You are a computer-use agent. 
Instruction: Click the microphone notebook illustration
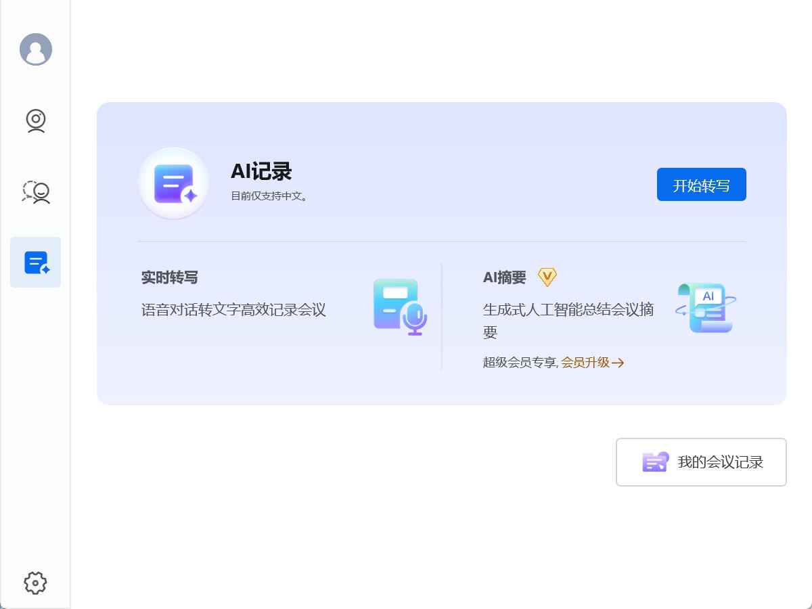tap(400, 308)
